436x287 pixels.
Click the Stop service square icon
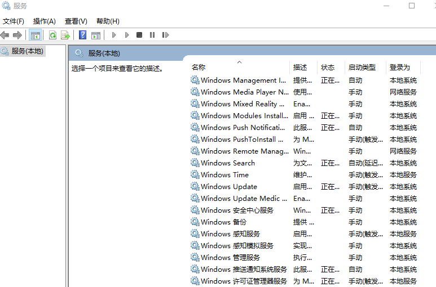(x=139, y=35)
